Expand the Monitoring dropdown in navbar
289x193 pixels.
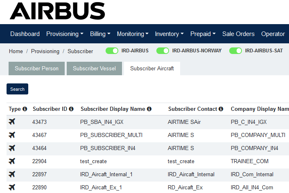[133, 34]
